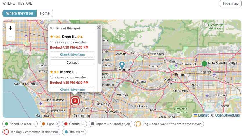Check drive time for Marco L.
Image resolution: width=244 pixels, height=136 pixels.
click(72, 90)
